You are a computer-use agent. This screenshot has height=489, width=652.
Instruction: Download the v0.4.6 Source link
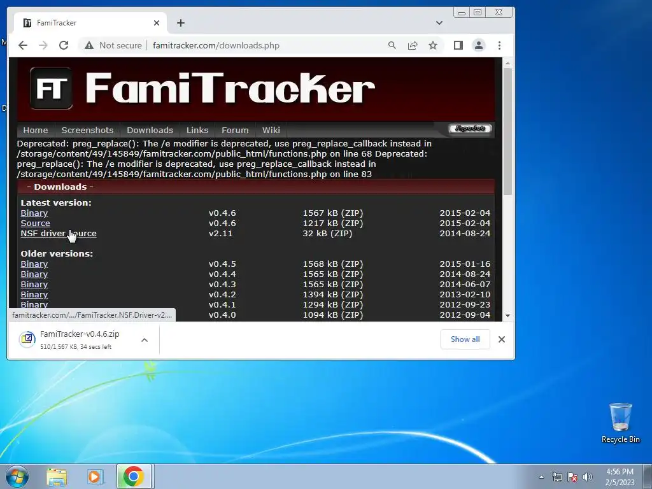tap(36, 223)
